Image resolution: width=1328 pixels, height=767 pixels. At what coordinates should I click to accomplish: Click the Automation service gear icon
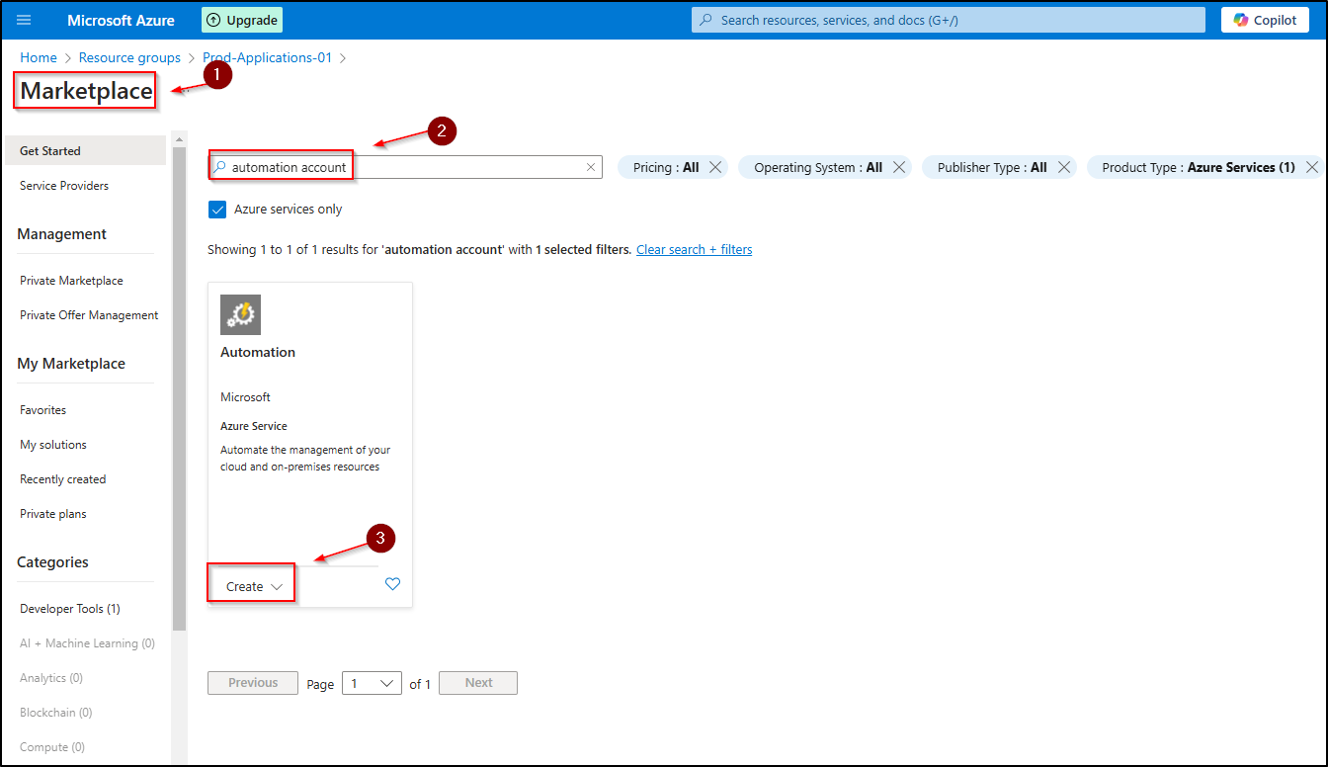pos(240,314)
